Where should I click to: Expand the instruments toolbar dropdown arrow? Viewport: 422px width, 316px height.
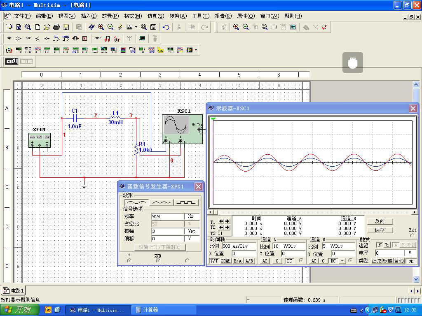(x=196, y=50)
